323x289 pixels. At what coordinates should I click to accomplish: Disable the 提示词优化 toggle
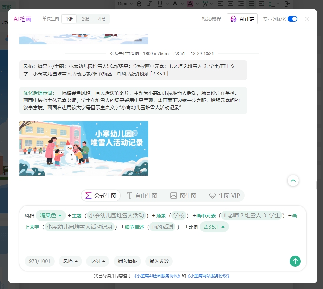[292, 19]
